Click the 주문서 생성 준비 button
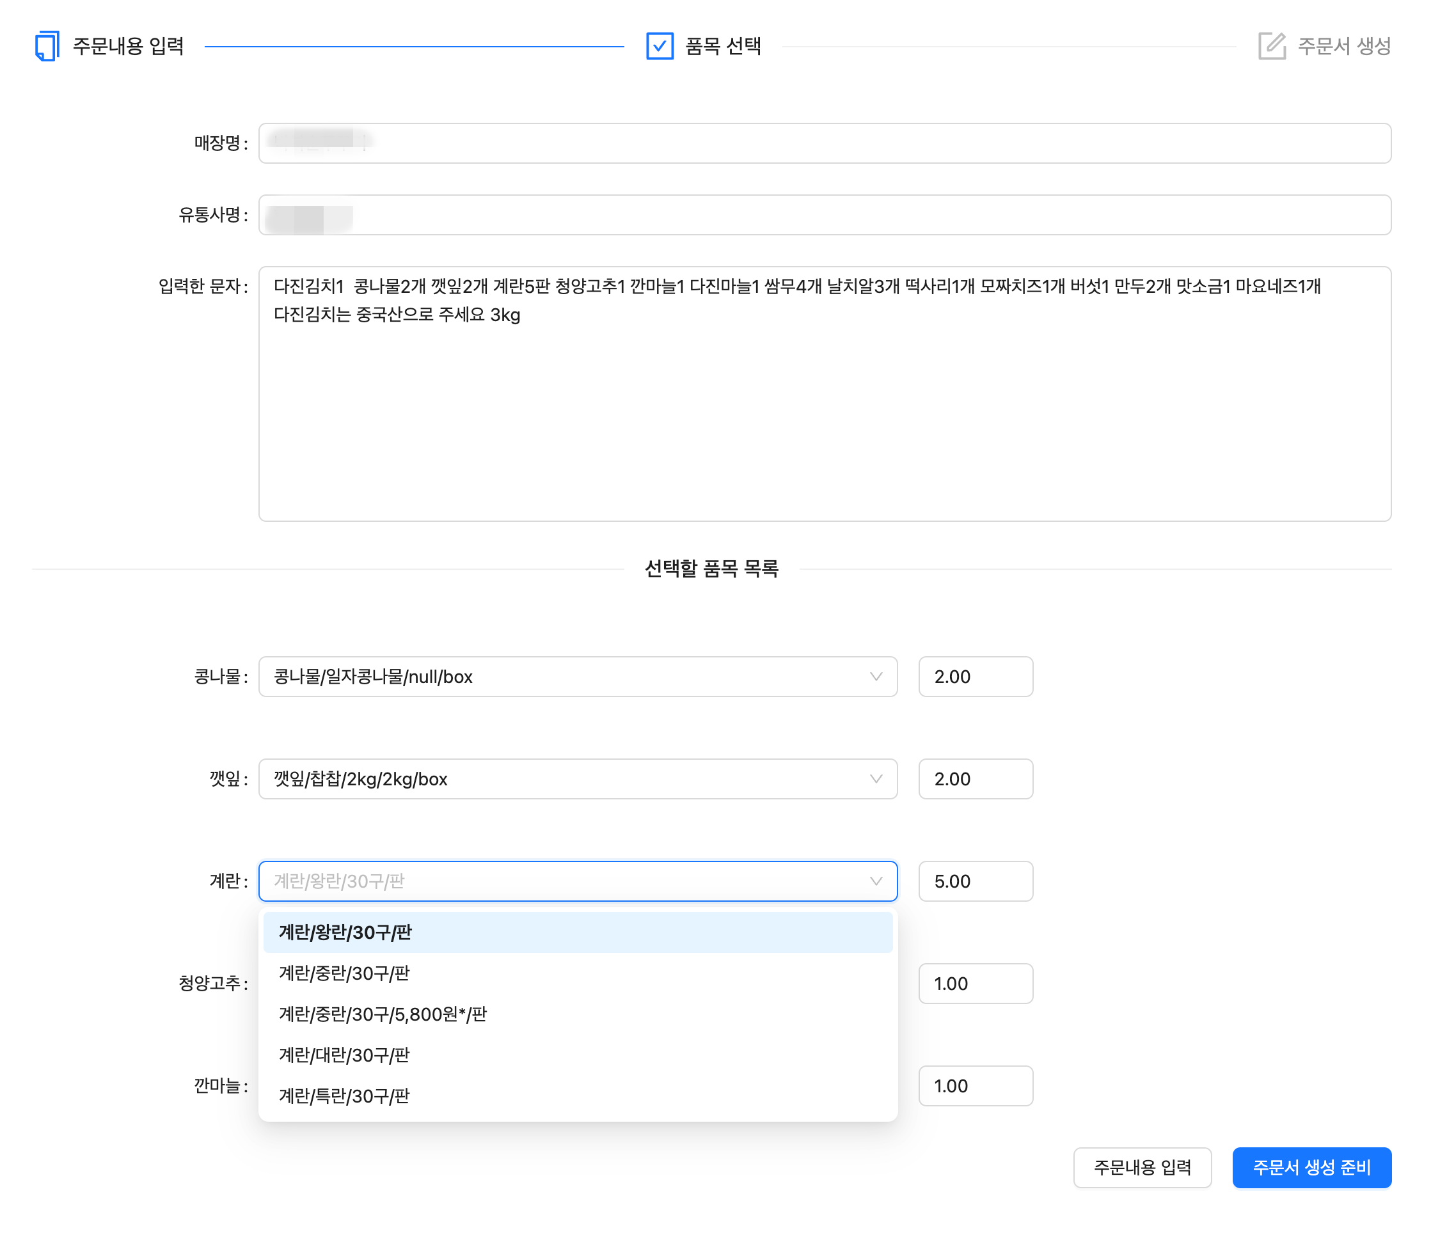 click(x=1311, y=1167)
